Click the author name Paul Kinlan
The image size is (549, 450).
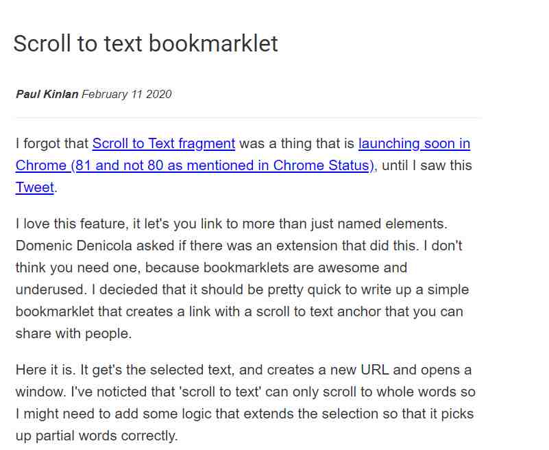point(47,94)
